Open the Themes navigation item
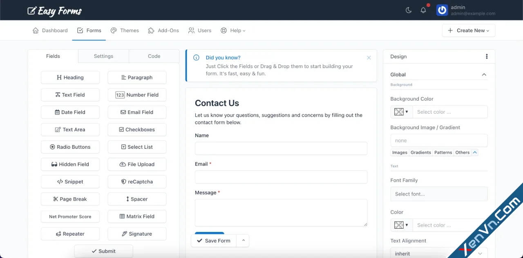The height and width of the screenshot is (258, 523). point(125,31)
